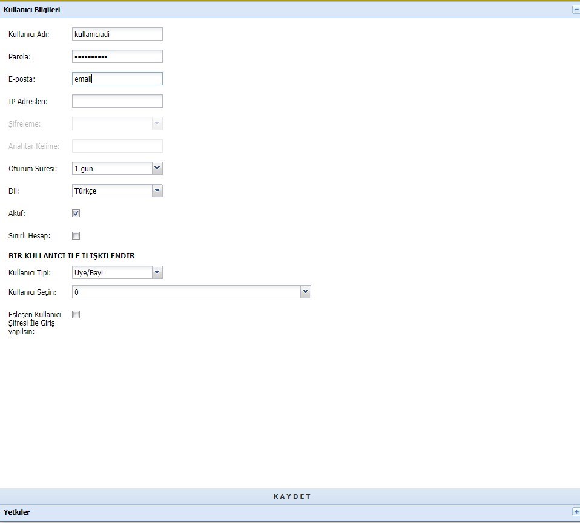Click the E-posta input field
580x523 pixels.
[x=117, y=79]
